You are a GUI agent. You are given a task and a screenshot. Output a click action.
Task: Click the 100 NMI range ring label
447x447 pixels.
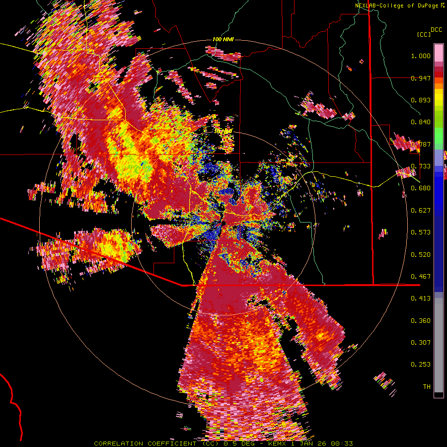(x=223, y=39)
